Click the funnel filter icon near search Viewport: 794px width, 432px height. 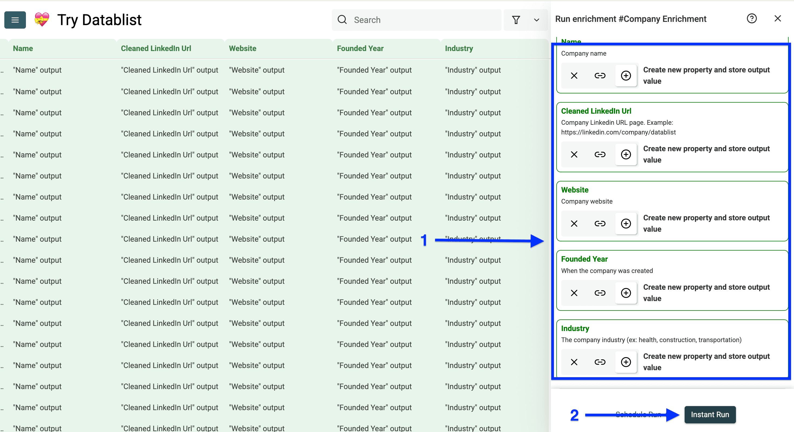tap(516, 20)
